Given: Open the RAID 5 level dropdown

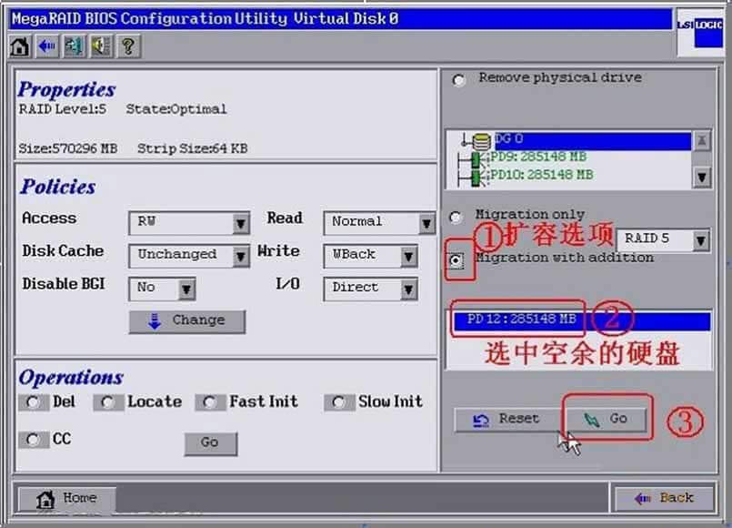Looking at the screenshot, I should pos(699,240).
